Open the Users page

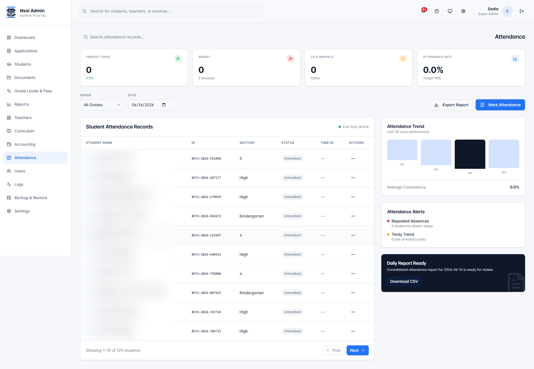(35, 171)
